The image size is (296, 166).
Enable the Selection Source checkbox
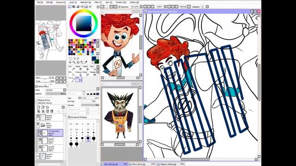point(37,103)
